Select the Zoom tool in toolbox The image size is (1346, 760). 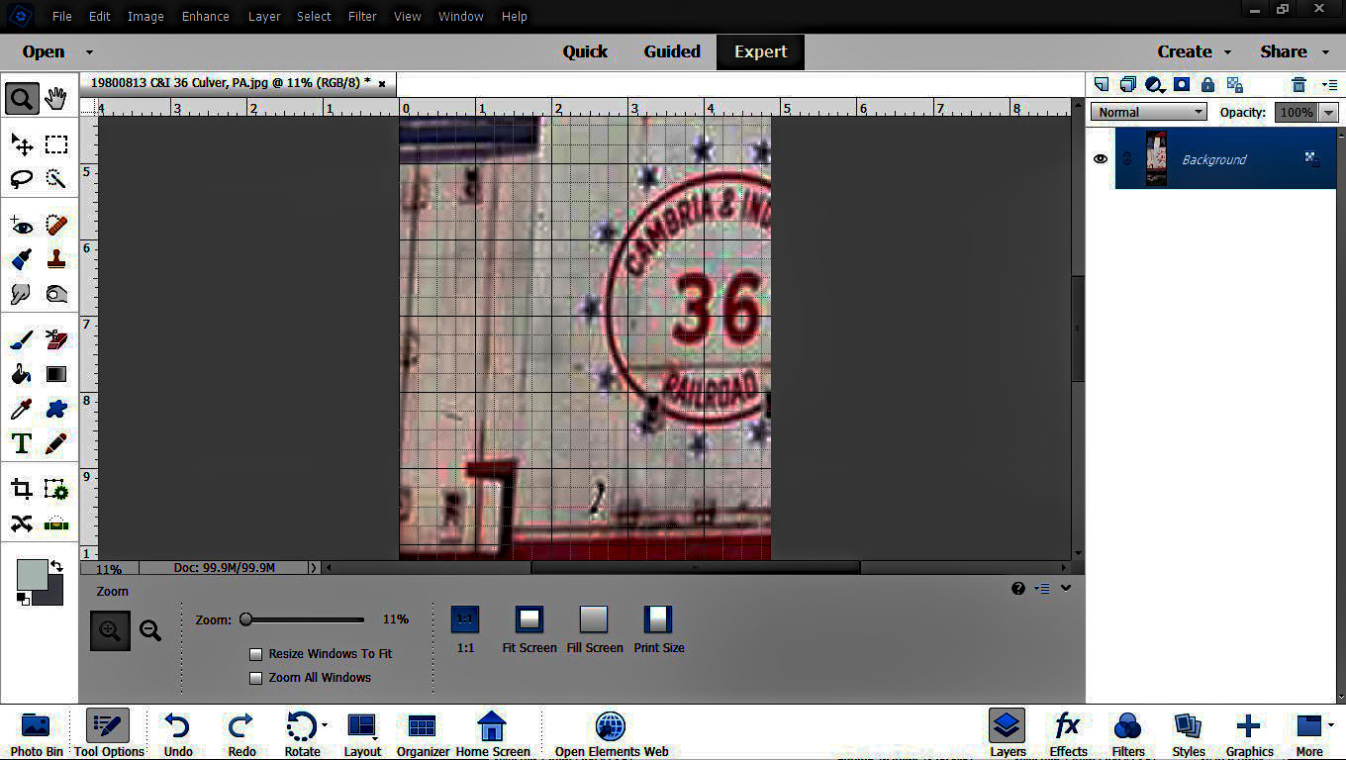coord(22,98)
